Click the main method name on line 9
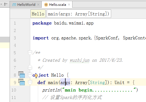Image resolution: width=146 pixels, height=102 pixels. tap(53, 82)
